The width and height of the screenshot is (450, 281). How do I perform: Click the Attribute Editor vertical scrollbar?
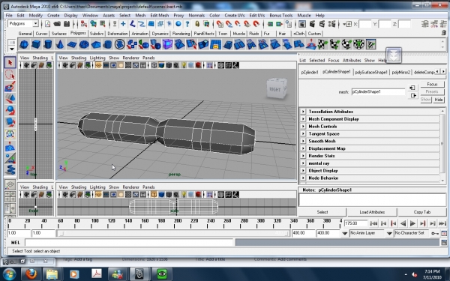pyautogui.click(x=442, y=145)
